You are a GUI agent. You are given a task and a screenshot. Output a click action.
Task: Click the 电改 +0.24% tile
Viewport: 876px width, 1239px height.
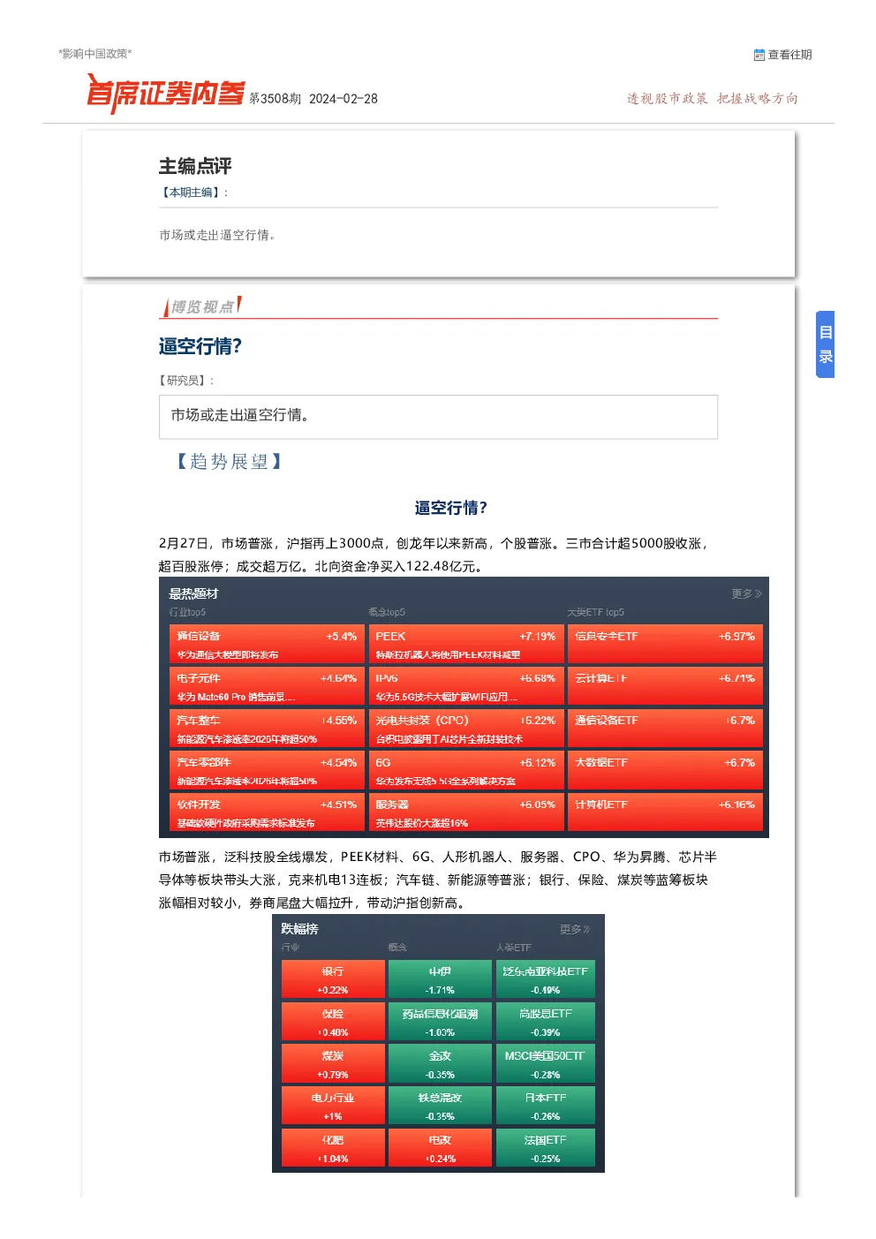click(440, 1148)
